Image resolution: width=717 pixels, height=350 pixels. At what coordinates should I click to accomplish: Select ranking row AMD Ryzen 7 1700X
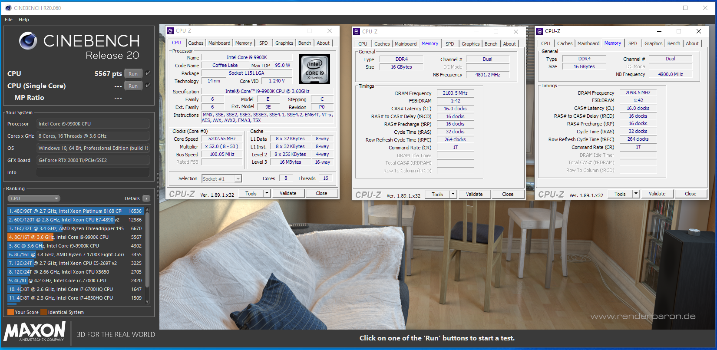point(75,254)
